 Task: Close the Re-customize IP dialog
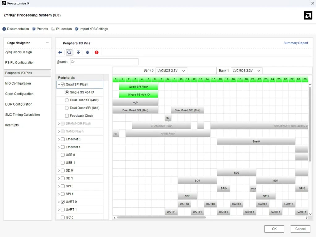(x=312, y=3)
